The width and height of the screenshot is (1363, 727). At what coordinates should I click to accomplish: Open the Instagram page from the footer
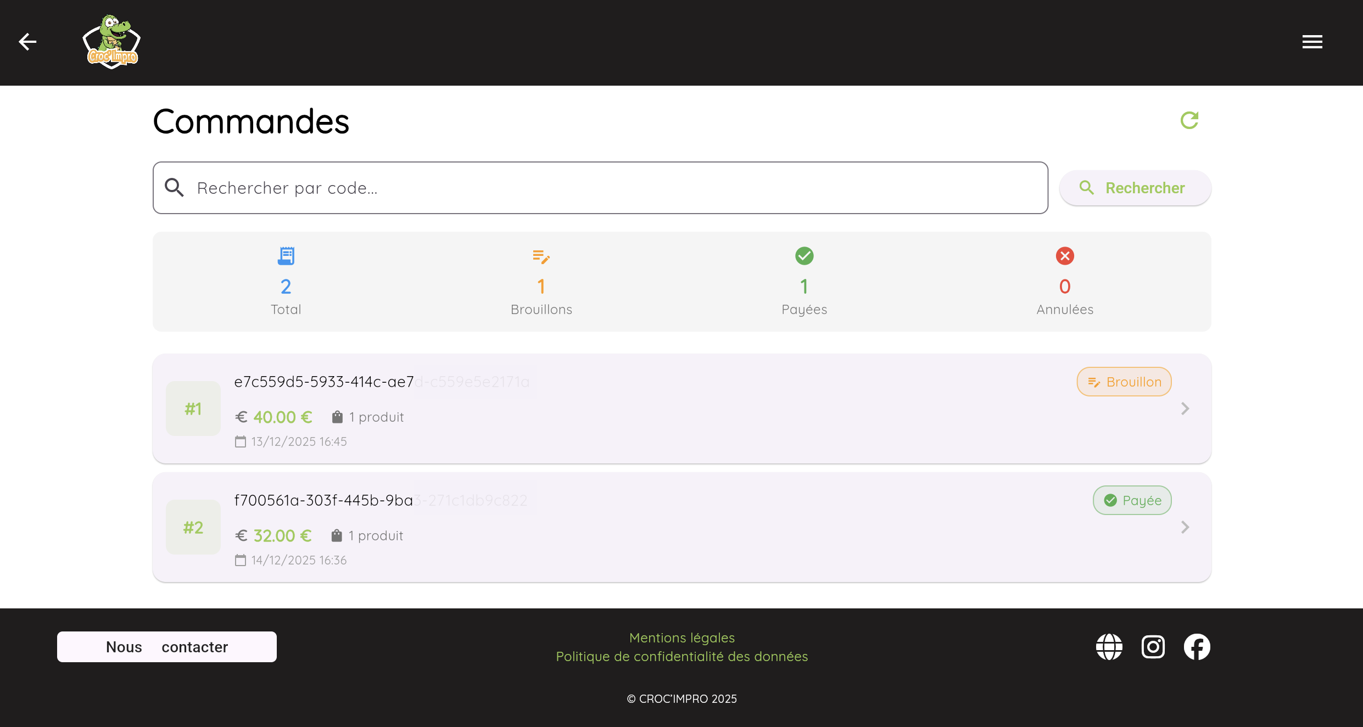(1153, 646)
